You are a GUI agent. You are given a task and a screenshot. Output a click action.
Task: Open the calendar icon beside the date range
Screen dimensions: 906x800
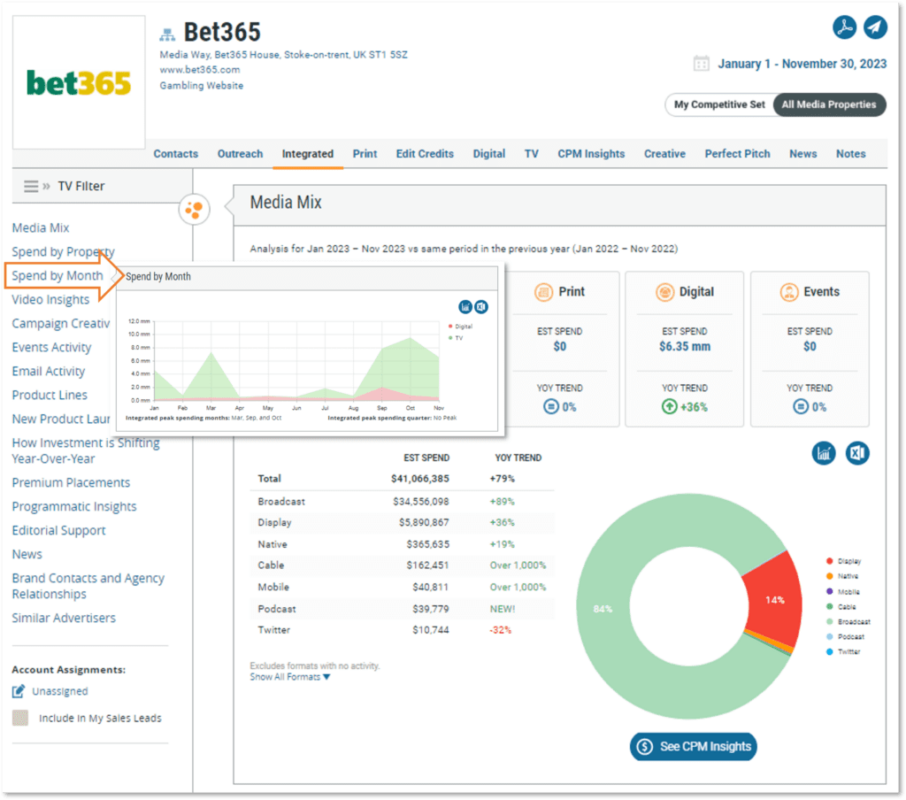pyautogui.click(x=701, y=63)
